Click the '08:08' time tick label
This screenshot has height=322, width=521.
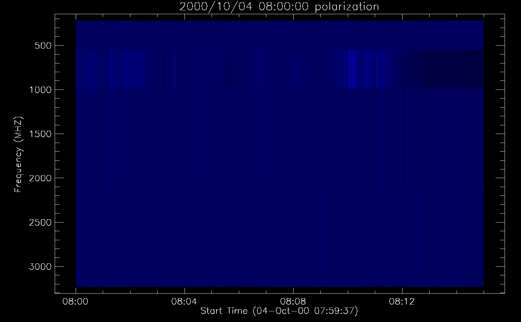coord(293,302)
